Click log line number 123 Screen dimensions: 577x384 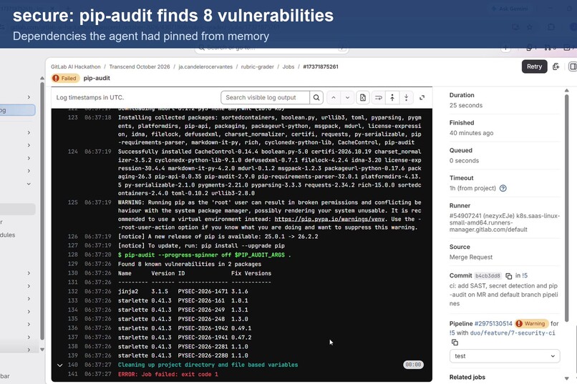73,117
